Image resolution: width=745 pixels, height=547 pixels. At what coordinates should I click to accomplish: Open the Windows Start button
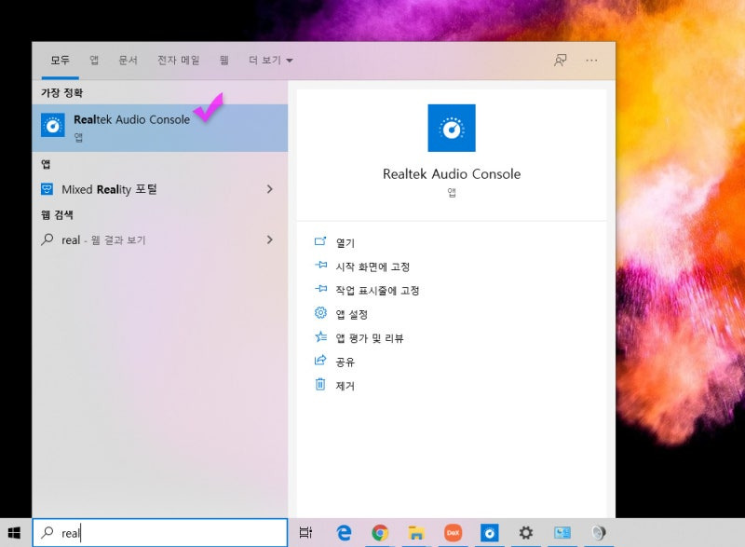coord(14,533)
